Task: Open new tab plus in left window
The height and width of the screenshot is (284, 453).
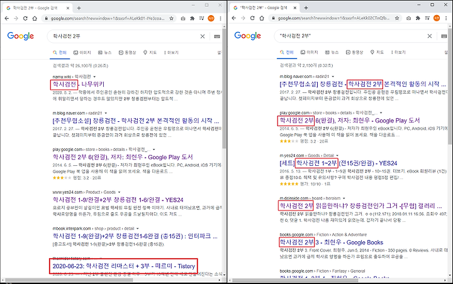Action: pos(79,8)
